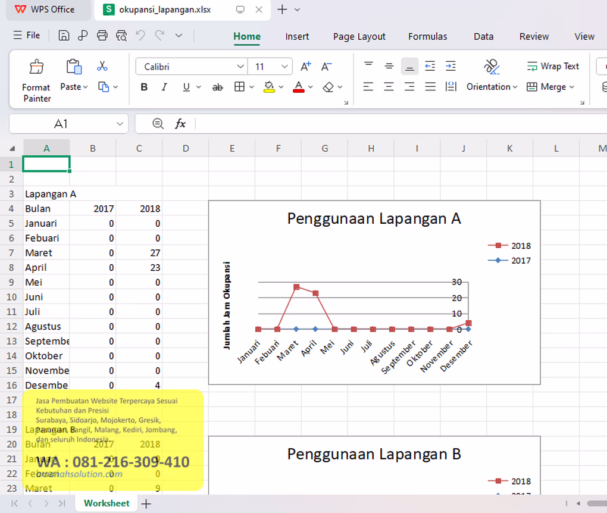Click the Save icon in quick toolbar
This screenshot has width=607, height=513.
(x=64, y=36)
